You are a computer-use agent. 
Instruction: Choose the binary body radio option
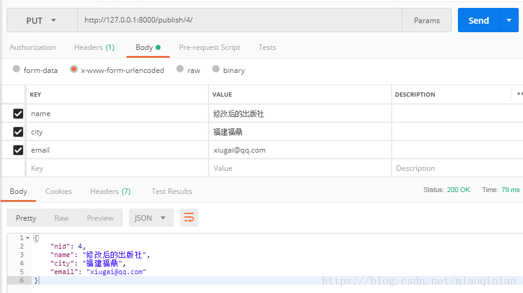[216, 69]
